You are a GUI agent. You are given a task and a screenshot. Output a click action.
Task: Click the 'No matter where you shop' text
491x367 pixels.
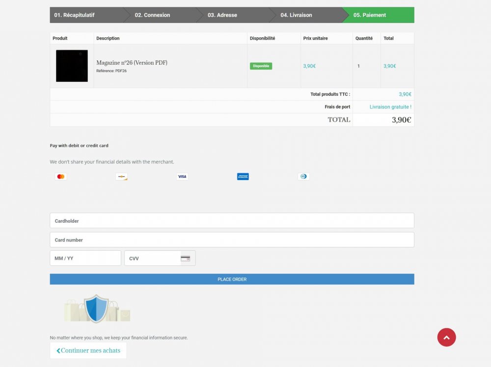click(x=119, y=338)
